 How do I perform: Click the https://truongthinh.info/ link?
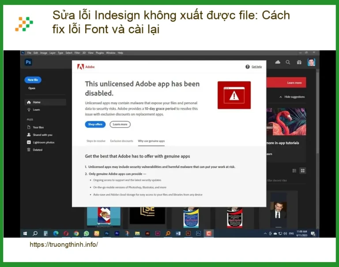click(64, 244)
